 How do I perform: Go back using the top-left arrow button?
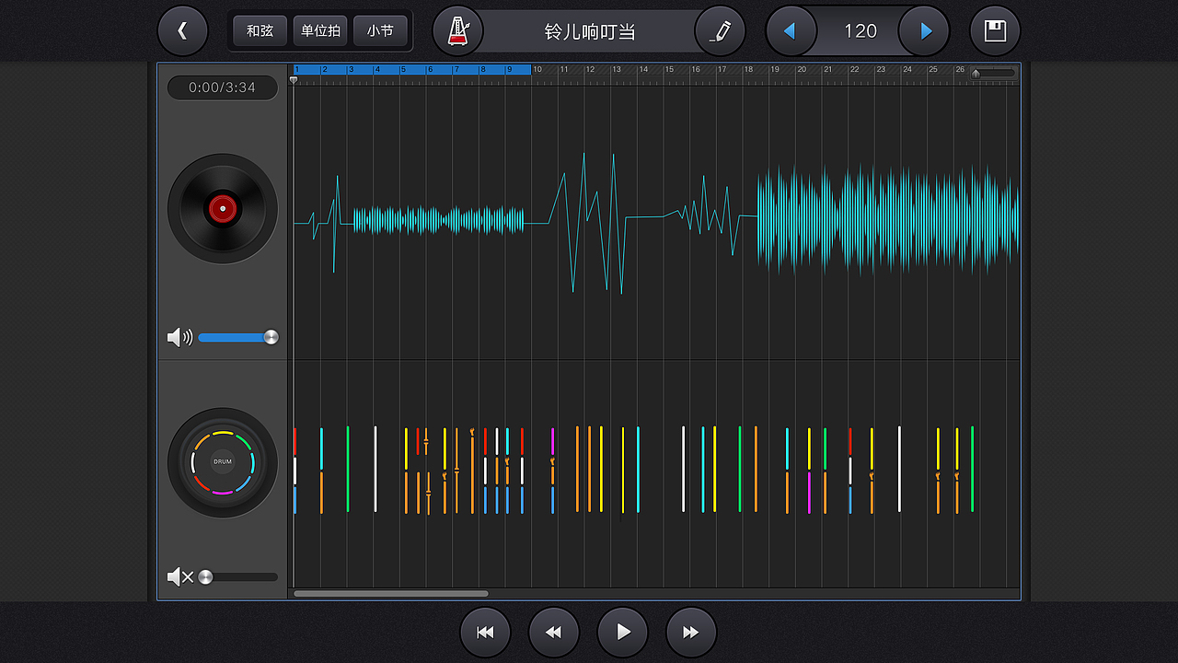point(182,31)
